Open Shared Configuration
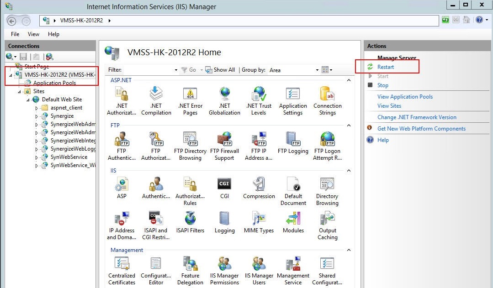The height and width of the screenshot is (288, 493). (327, 270)
